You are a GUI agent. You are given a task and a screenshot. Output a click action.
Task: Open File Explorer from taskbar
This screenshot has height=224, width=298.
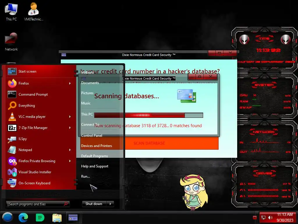point(57,218)
